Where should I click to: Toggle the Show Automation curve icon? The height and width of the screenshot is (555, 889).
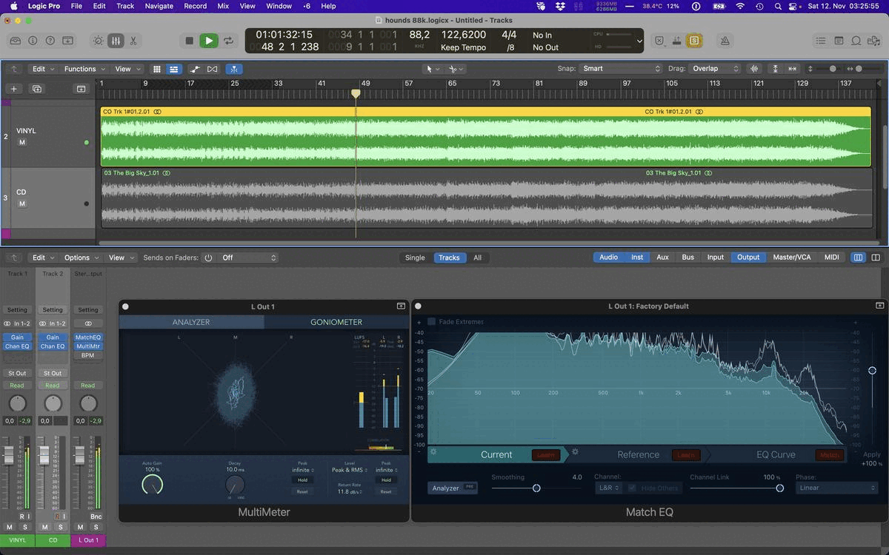click(195, 69)
